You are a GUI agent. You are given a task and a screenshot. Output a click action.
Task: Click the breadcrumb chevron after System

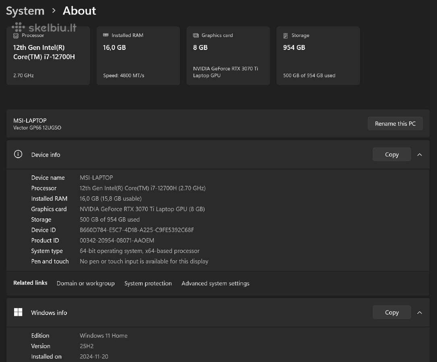(54, 11)
